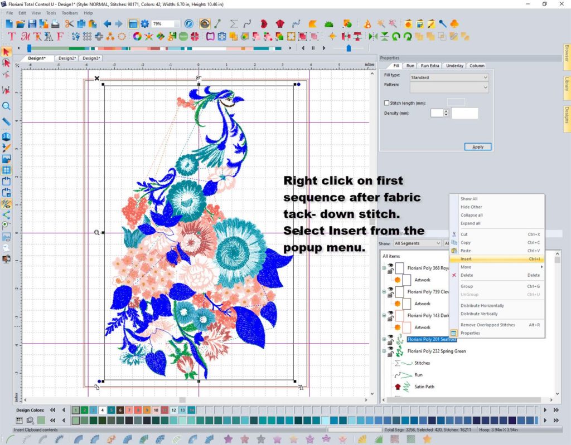The width and height of the screenshot is (571, 445).
Task: Click the blue gear settings icon
Action: pos(145,24)
